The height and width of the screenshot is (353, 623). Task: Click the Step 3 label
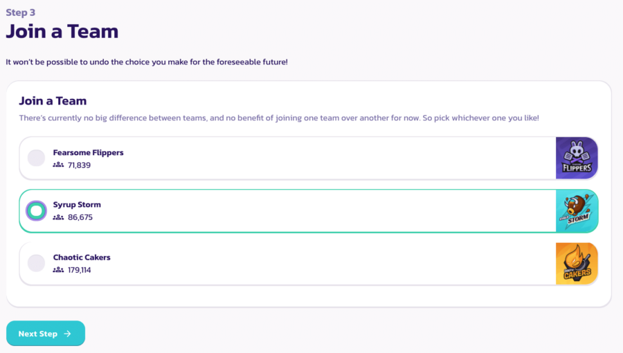click(21, 12)
